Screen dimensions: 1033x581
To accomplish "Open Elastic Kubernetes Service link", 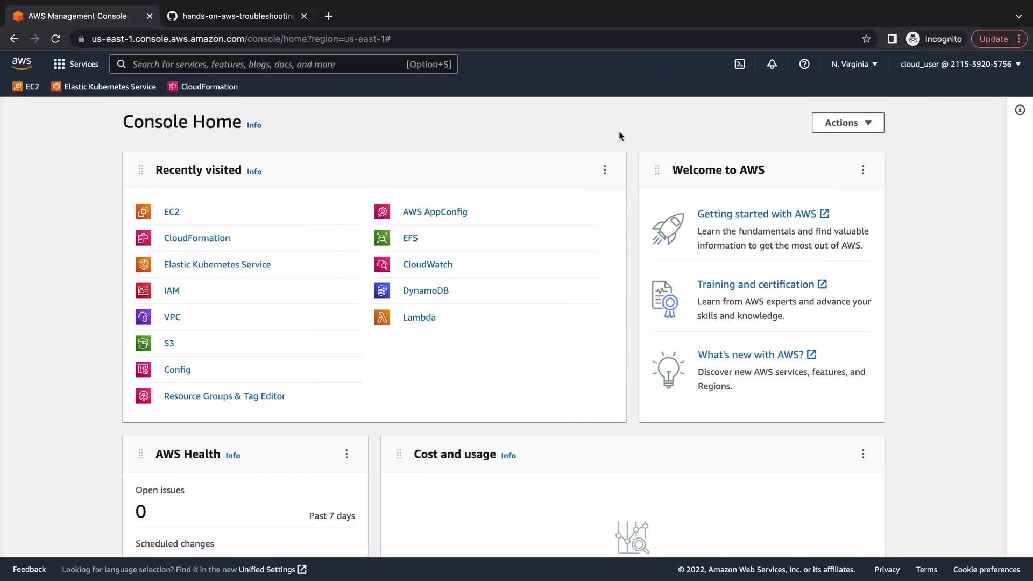I will pyautogui.click(x=217, y=265).
